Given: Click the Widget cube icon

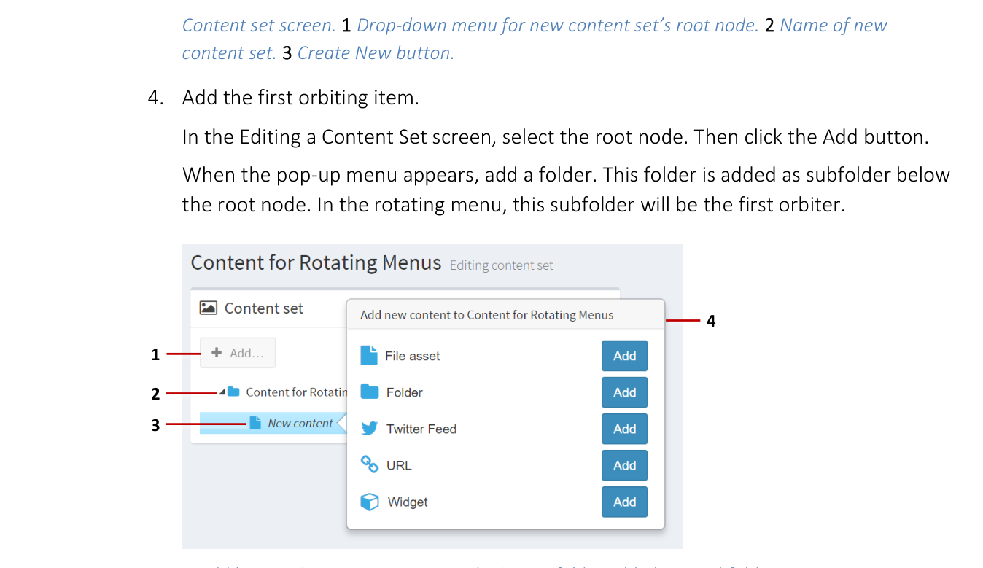Looking at the screenshot, I should [x=370, y=502].
